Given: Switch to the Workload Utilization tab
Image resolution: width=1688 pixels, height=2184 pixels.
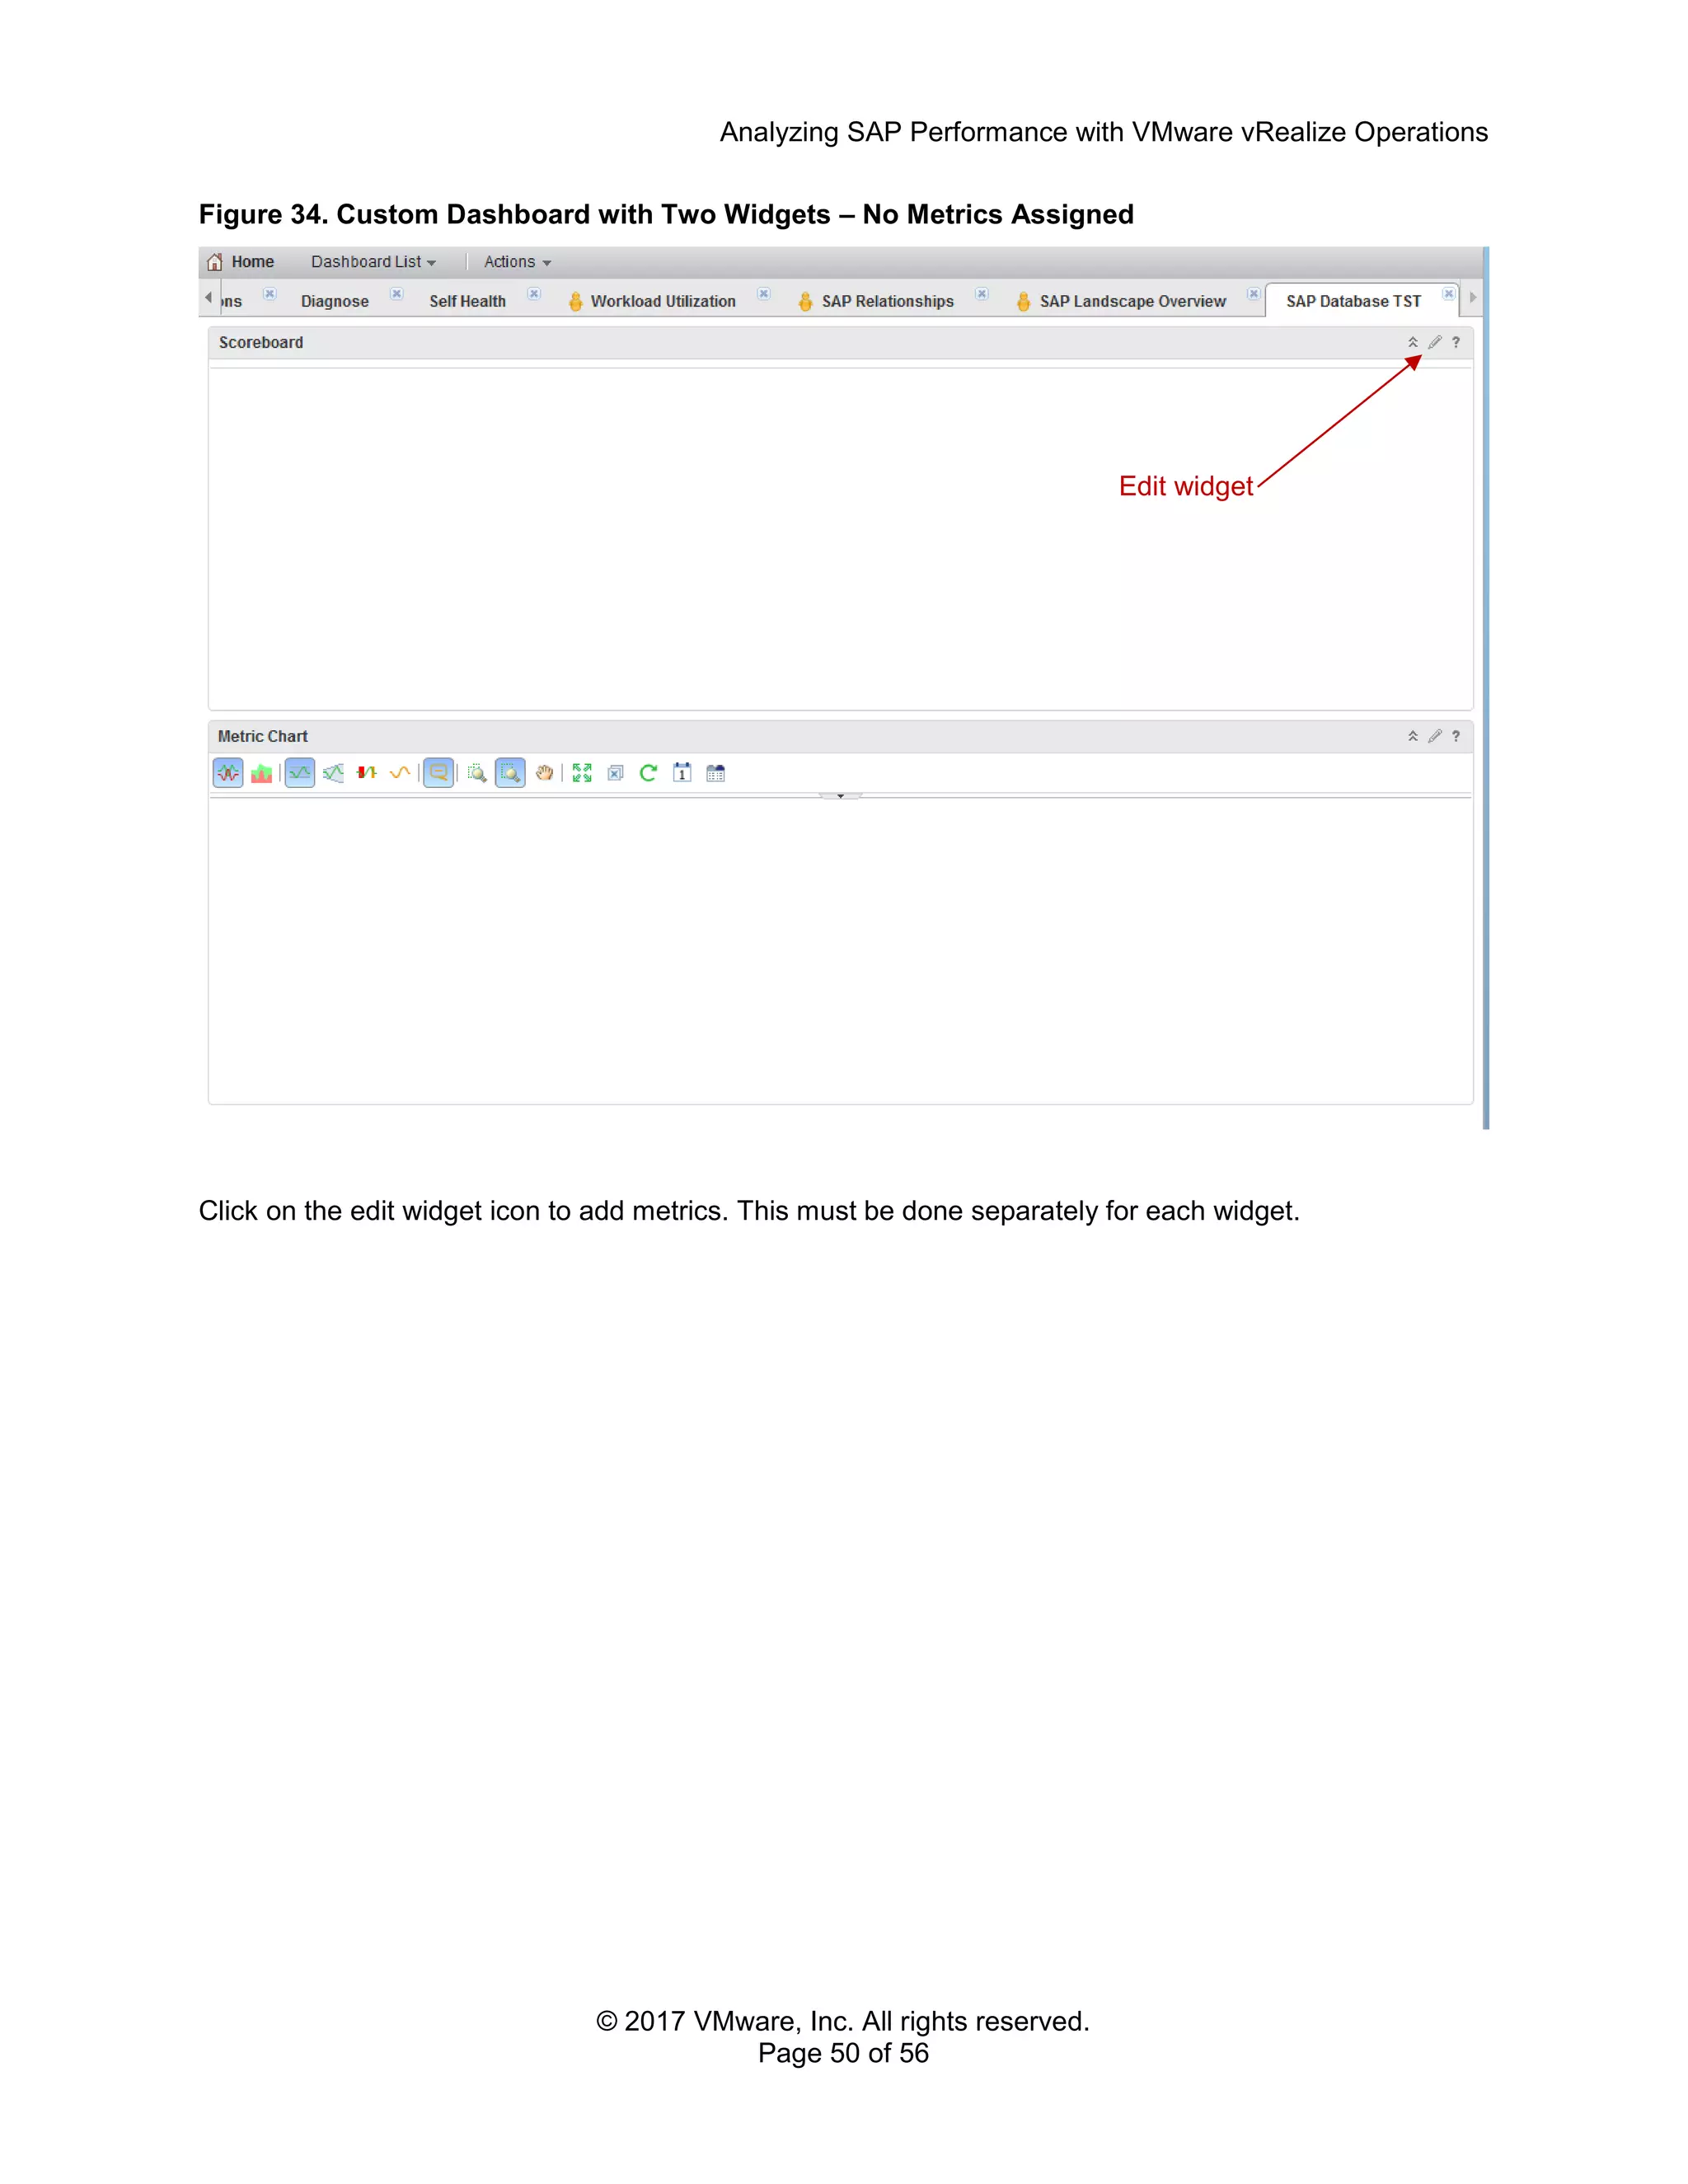Looking at the screenshot, I should coord(663,301).
